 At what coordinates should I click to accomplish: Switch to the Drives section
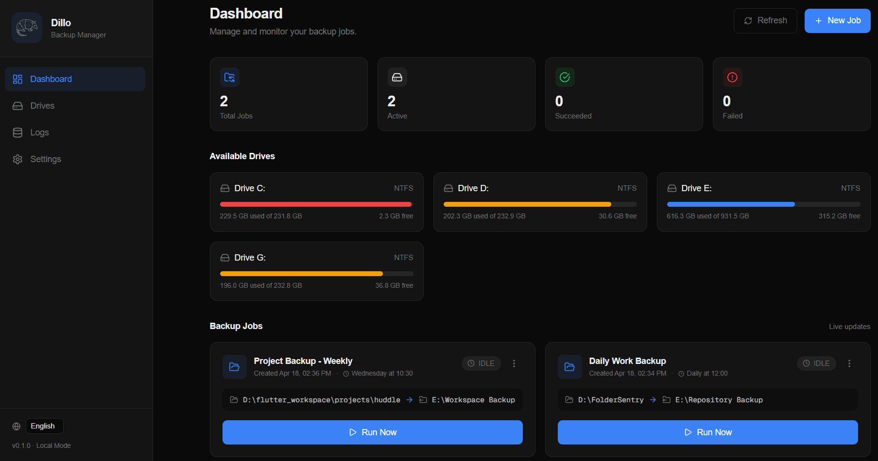tap(42, 105)
